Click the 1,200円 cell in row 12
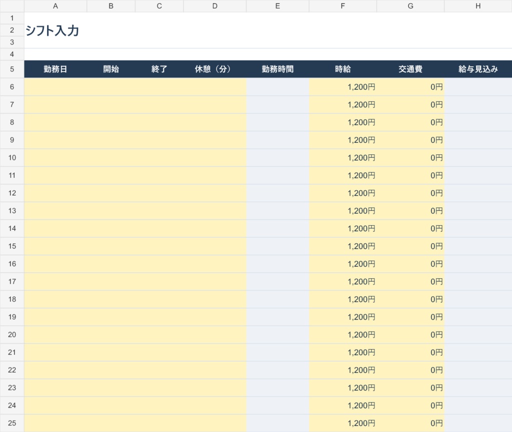This screenshot has width=512, height=432. click(343, 193)
